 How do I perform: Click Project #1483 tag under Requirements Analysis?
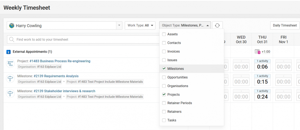[x=105, y=82]
